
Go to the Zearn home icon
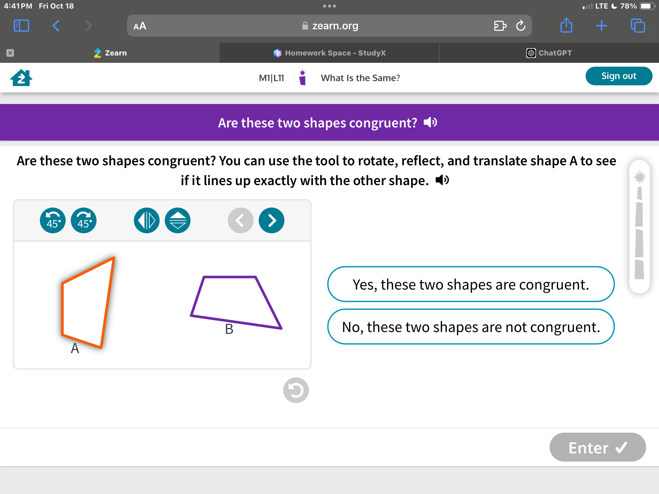(x=21, y=78)
